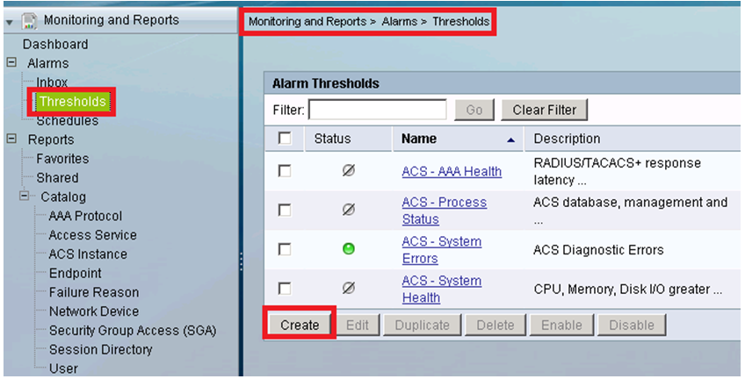745x379 pixels.
Task: Click the Delete button
Action: coord(495,325)
